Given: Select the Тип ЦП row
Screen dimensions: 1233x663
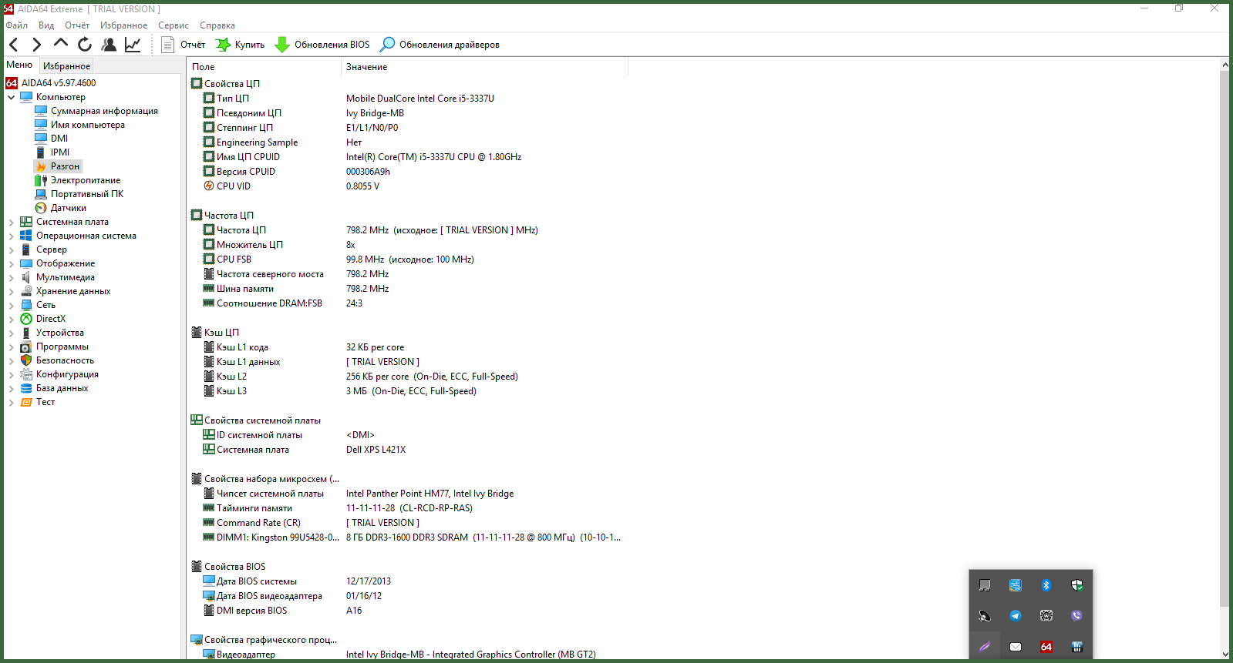Looking at the screenshot, I should 407,99.
